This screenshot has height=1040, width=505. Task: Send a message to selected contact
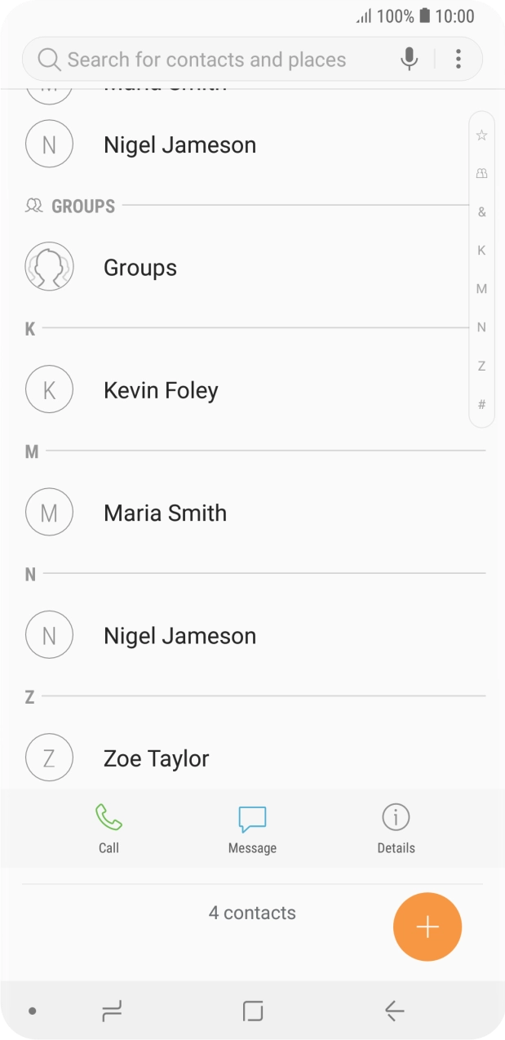pos(252,828)
